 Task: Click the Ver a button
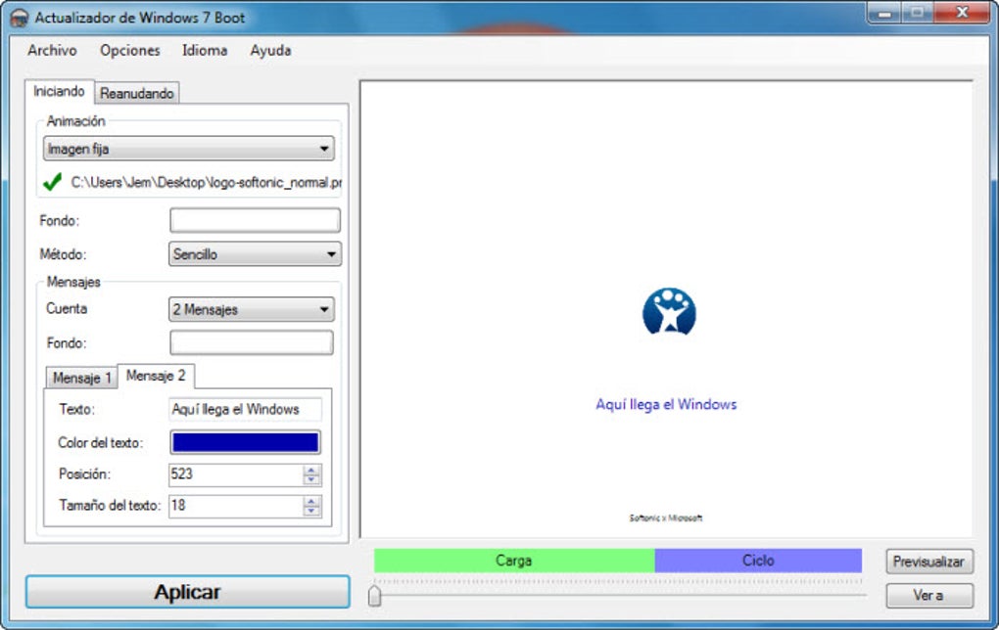click(x=929, y=596)
